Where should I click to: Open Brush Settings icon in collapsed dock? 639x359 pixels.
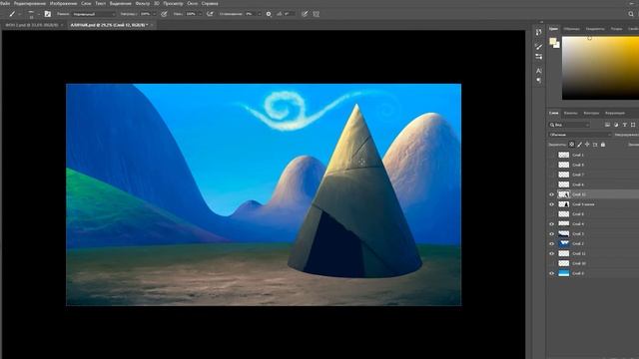(x=539, y=57)
